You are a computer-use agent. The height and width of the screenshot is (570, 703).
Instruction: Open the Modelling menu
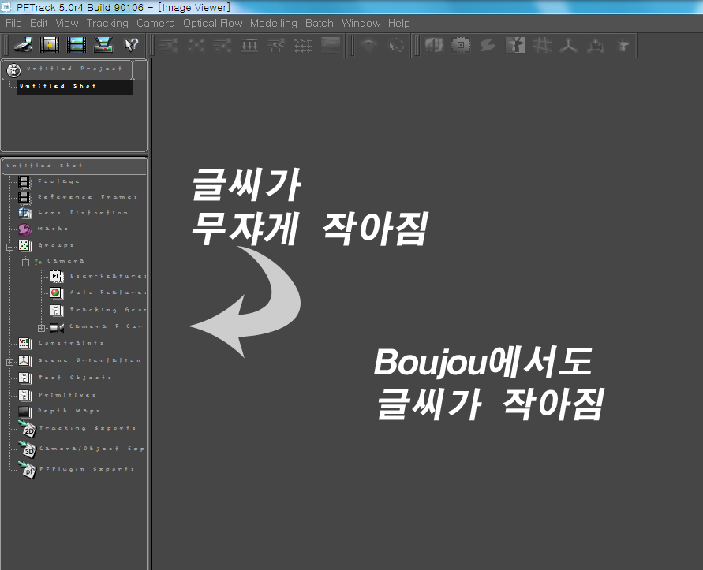click(274, 24)
